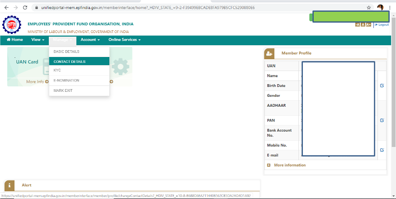Viewport: 396px width, 199px height.
Task: Decrease font size with -A icon
Action: [358, 24]
